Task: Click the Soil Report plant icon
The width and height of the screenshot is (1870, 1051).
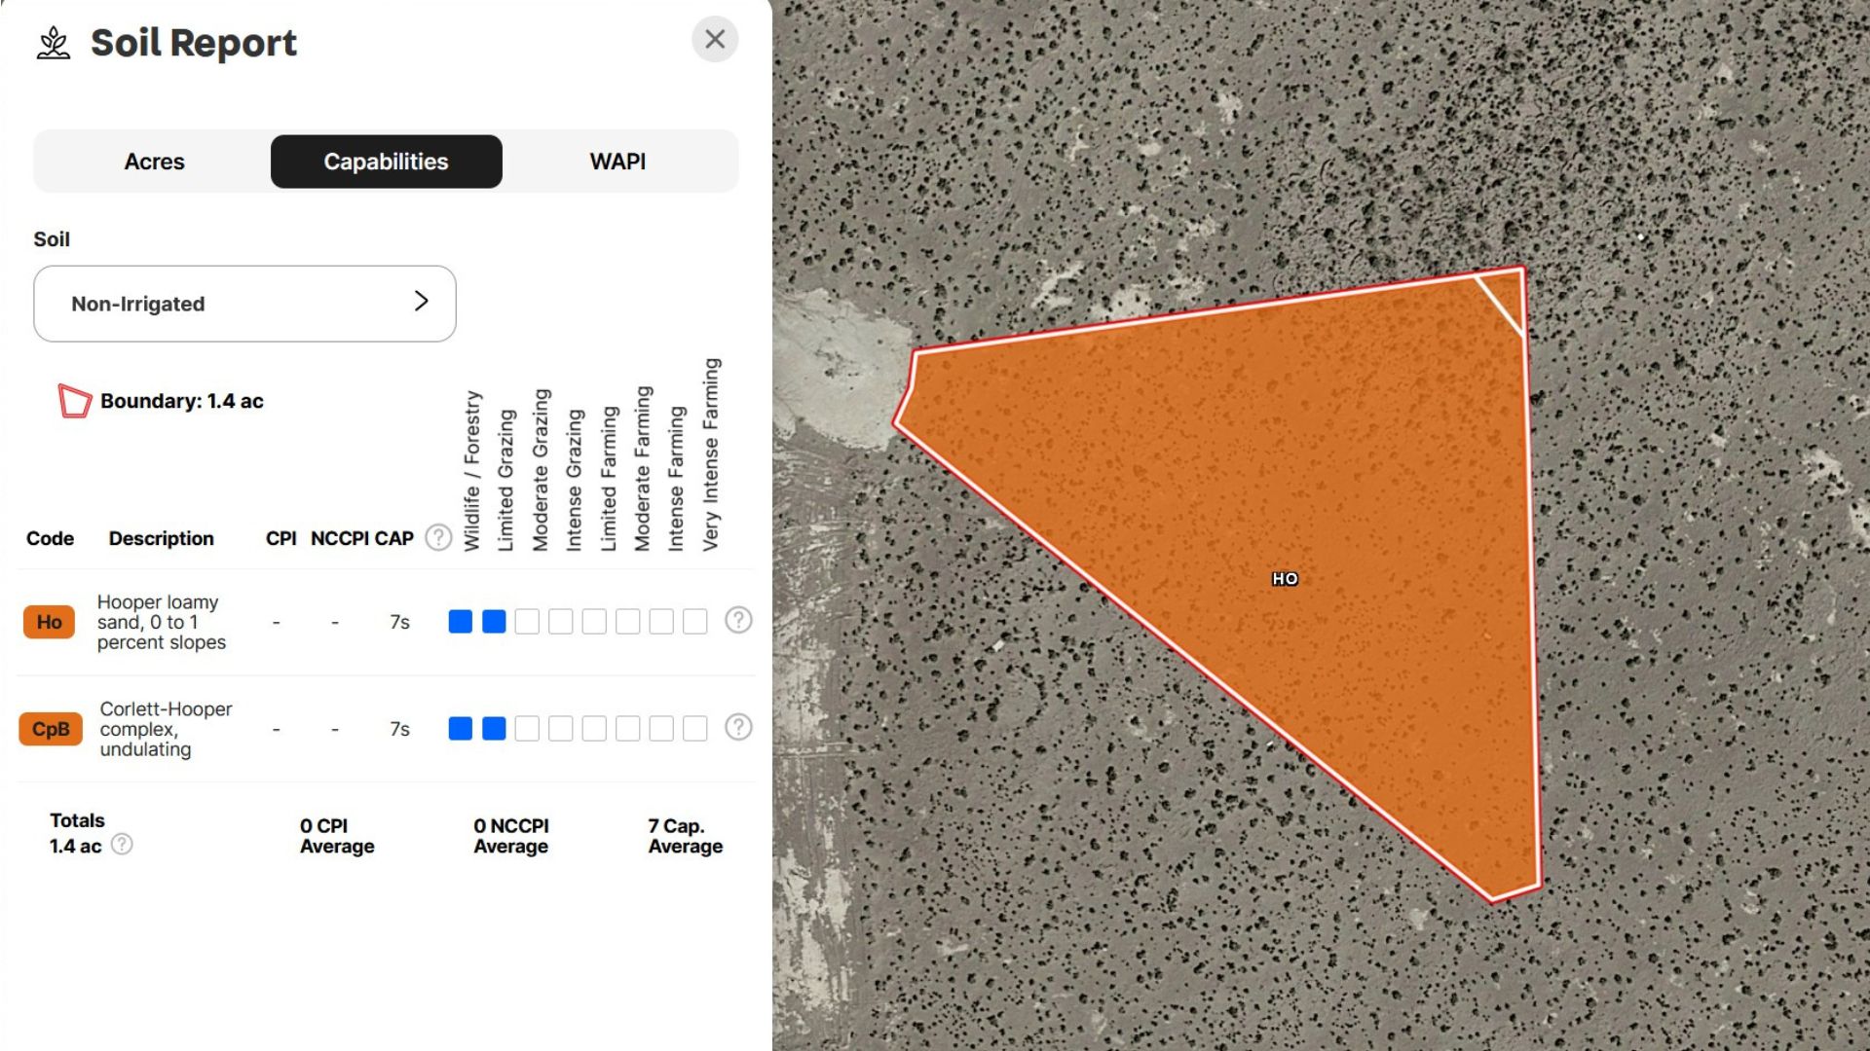Action: pyautogui.click(x=54, y=44)
